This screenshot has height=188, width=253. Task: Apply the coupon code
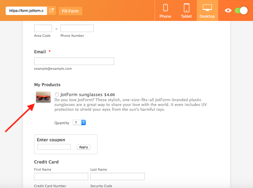(83, 147)
